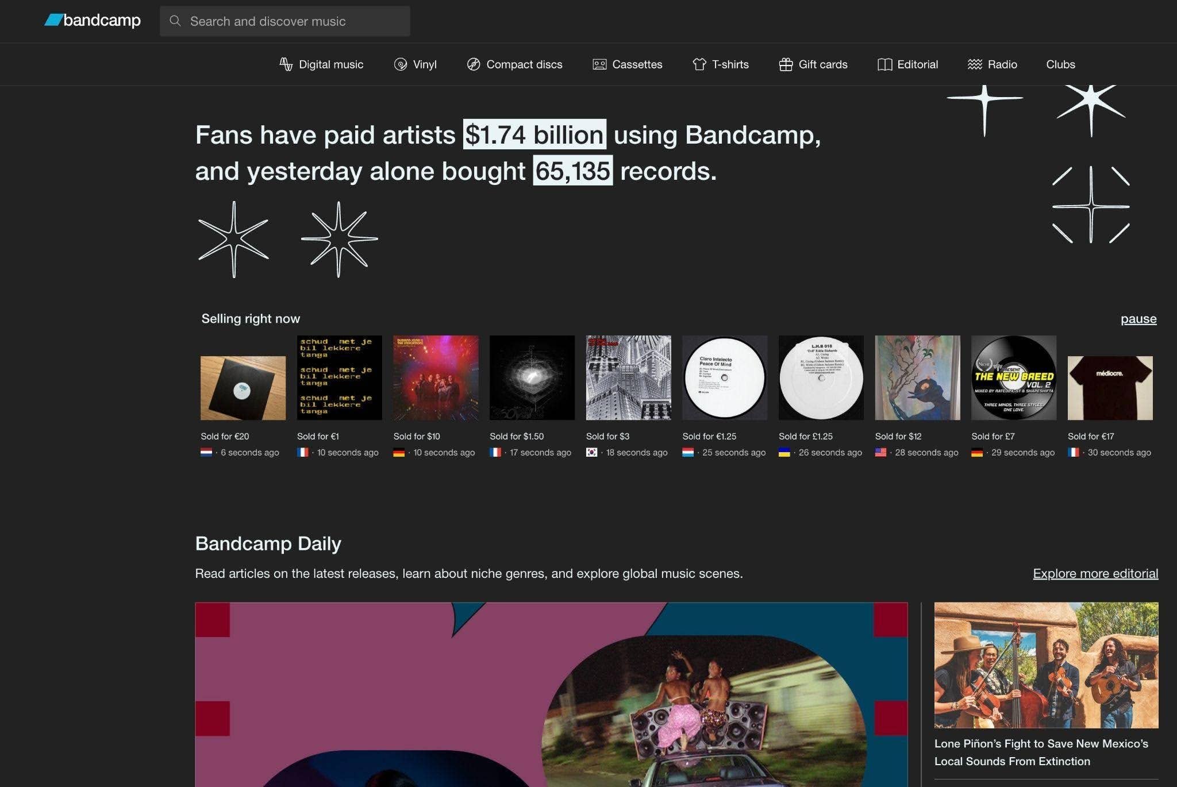Open the schud met je album cover
Image resolution: width=1177 pixels, height=787 pixels.
point(340,378)
